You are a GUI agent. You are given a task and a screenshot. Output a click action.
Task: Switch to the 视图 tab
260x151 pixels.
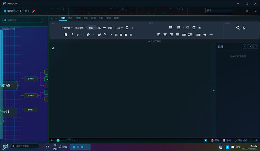click(116, 18)
